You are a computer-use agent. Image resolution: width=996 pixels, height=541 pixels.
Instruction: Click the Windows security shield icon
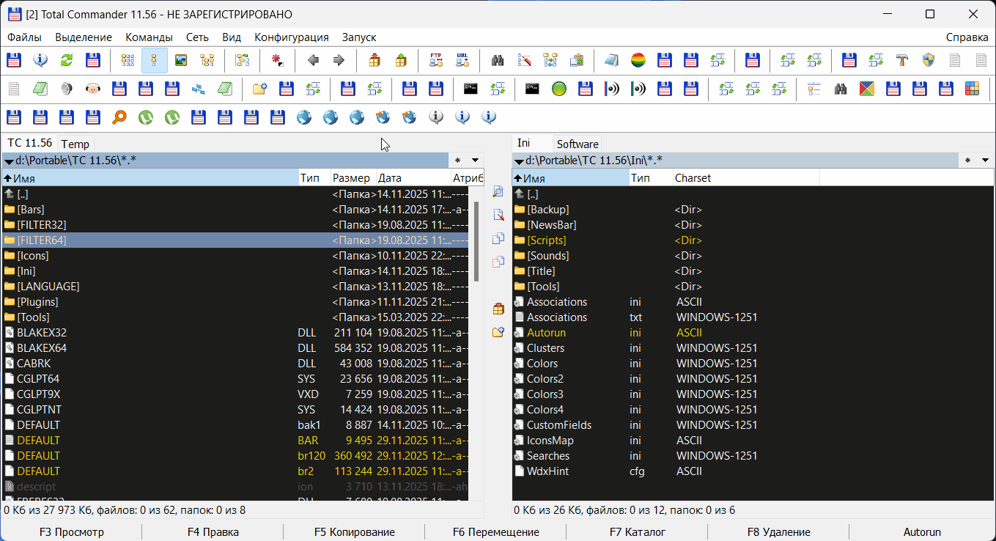929,60
